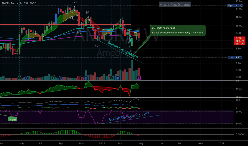Select the wave (5) Elliott label
This screenshot has height=146, width=248.
pyautogui.click(x=97, y=45)
